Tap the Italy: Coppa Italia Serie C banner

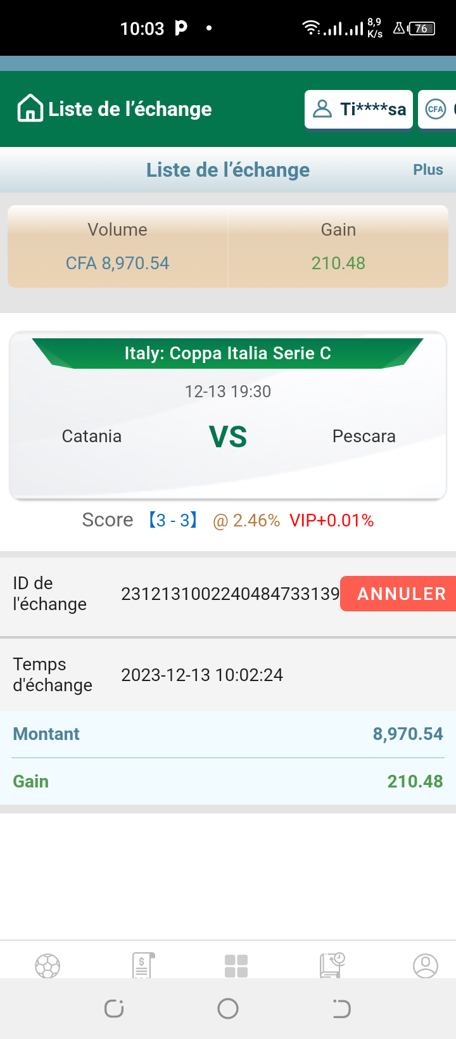point(228,353)
